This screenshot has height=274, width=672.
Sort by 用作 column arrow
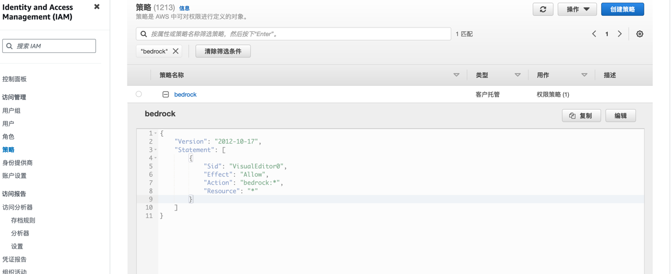coord(585,75)
